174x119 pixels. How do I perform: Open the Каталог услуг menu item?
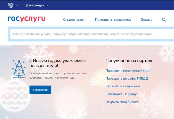[x=74, y=20]
